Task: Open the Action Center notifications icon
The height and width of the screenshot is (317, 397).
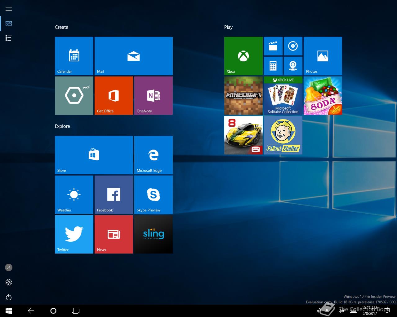Action: click(x=387, y=311)
